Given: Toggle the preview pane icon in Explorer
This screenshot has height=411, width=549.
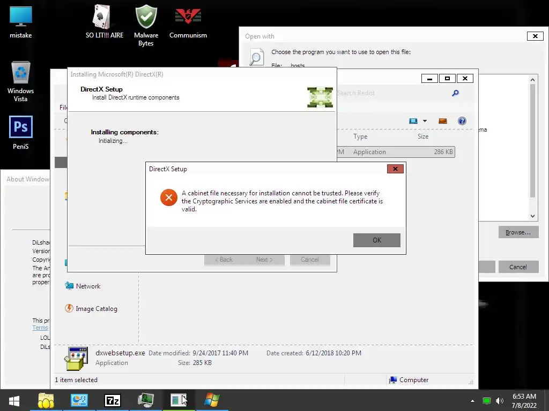Looking at the screenshot, I should 442,121.
